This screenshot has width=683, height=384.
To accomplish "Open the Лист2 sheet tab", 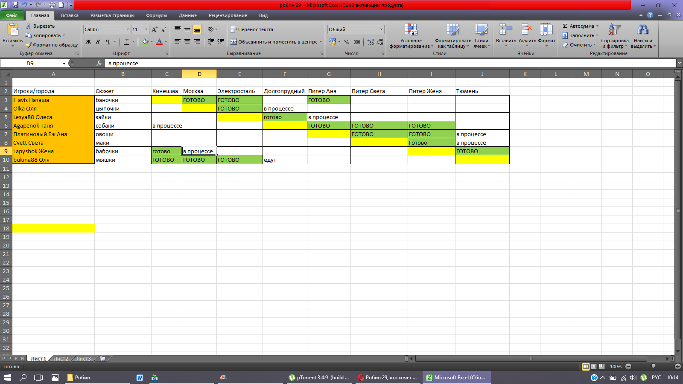I will click(x=61, y=359).
